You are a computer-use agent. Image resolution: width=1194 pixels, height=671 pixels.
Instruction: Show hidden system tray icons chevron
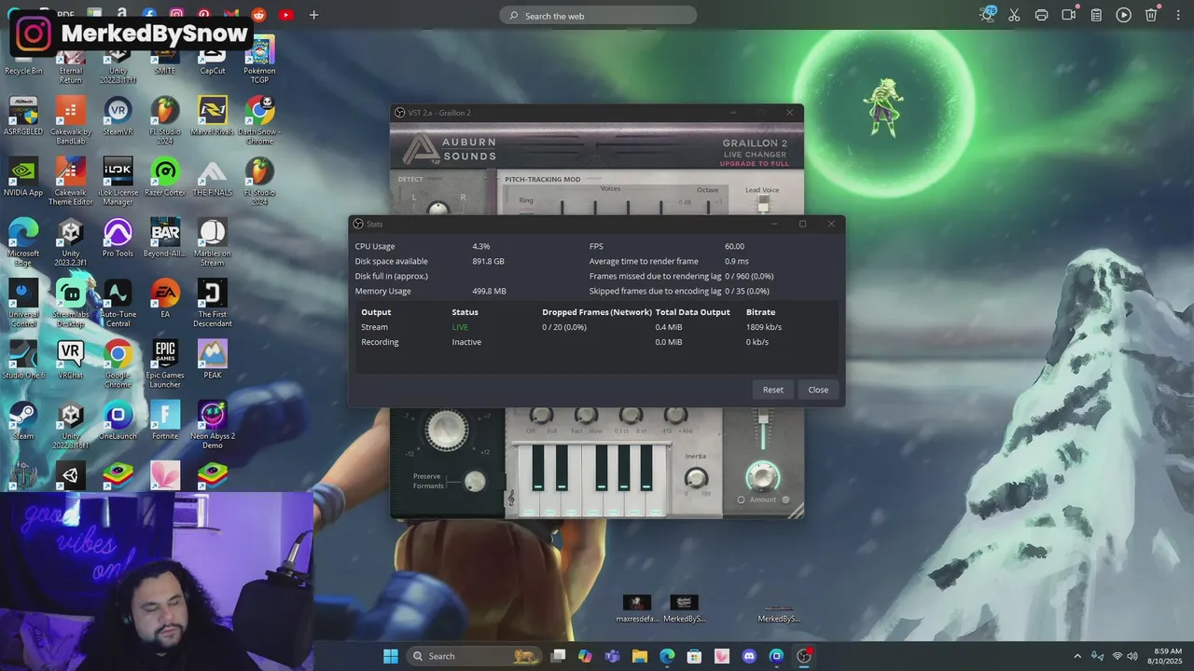[1077, 656]
